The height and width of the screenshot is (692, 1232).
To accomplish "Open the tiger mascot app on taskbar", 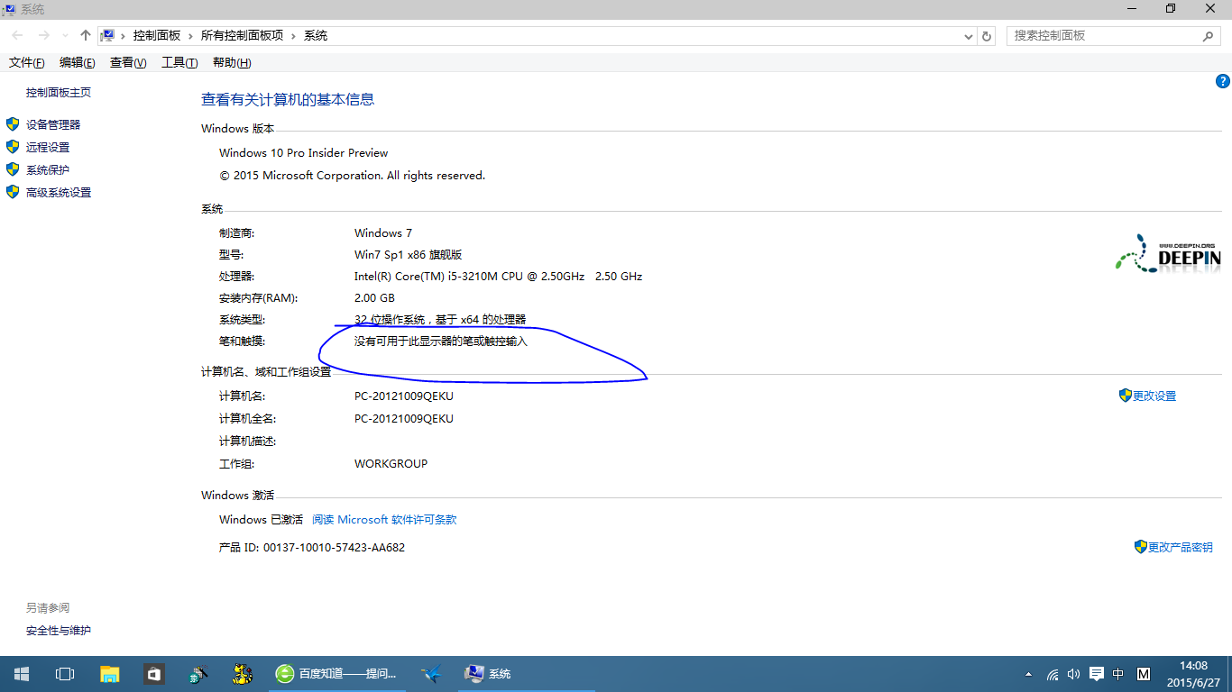I will [x=242, y=674].
